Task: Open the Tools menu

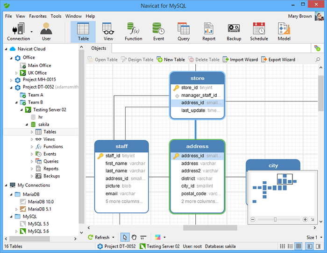Action: (x=56, y=16)
